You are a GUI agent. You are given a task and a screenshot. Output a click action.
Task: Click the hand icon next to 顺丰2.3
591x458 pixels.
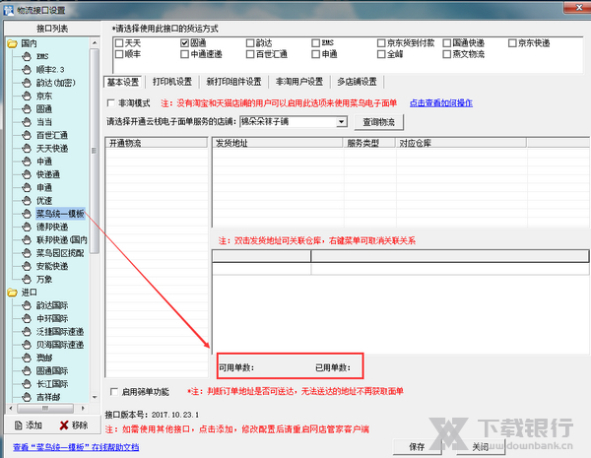[x=26, y=70]
